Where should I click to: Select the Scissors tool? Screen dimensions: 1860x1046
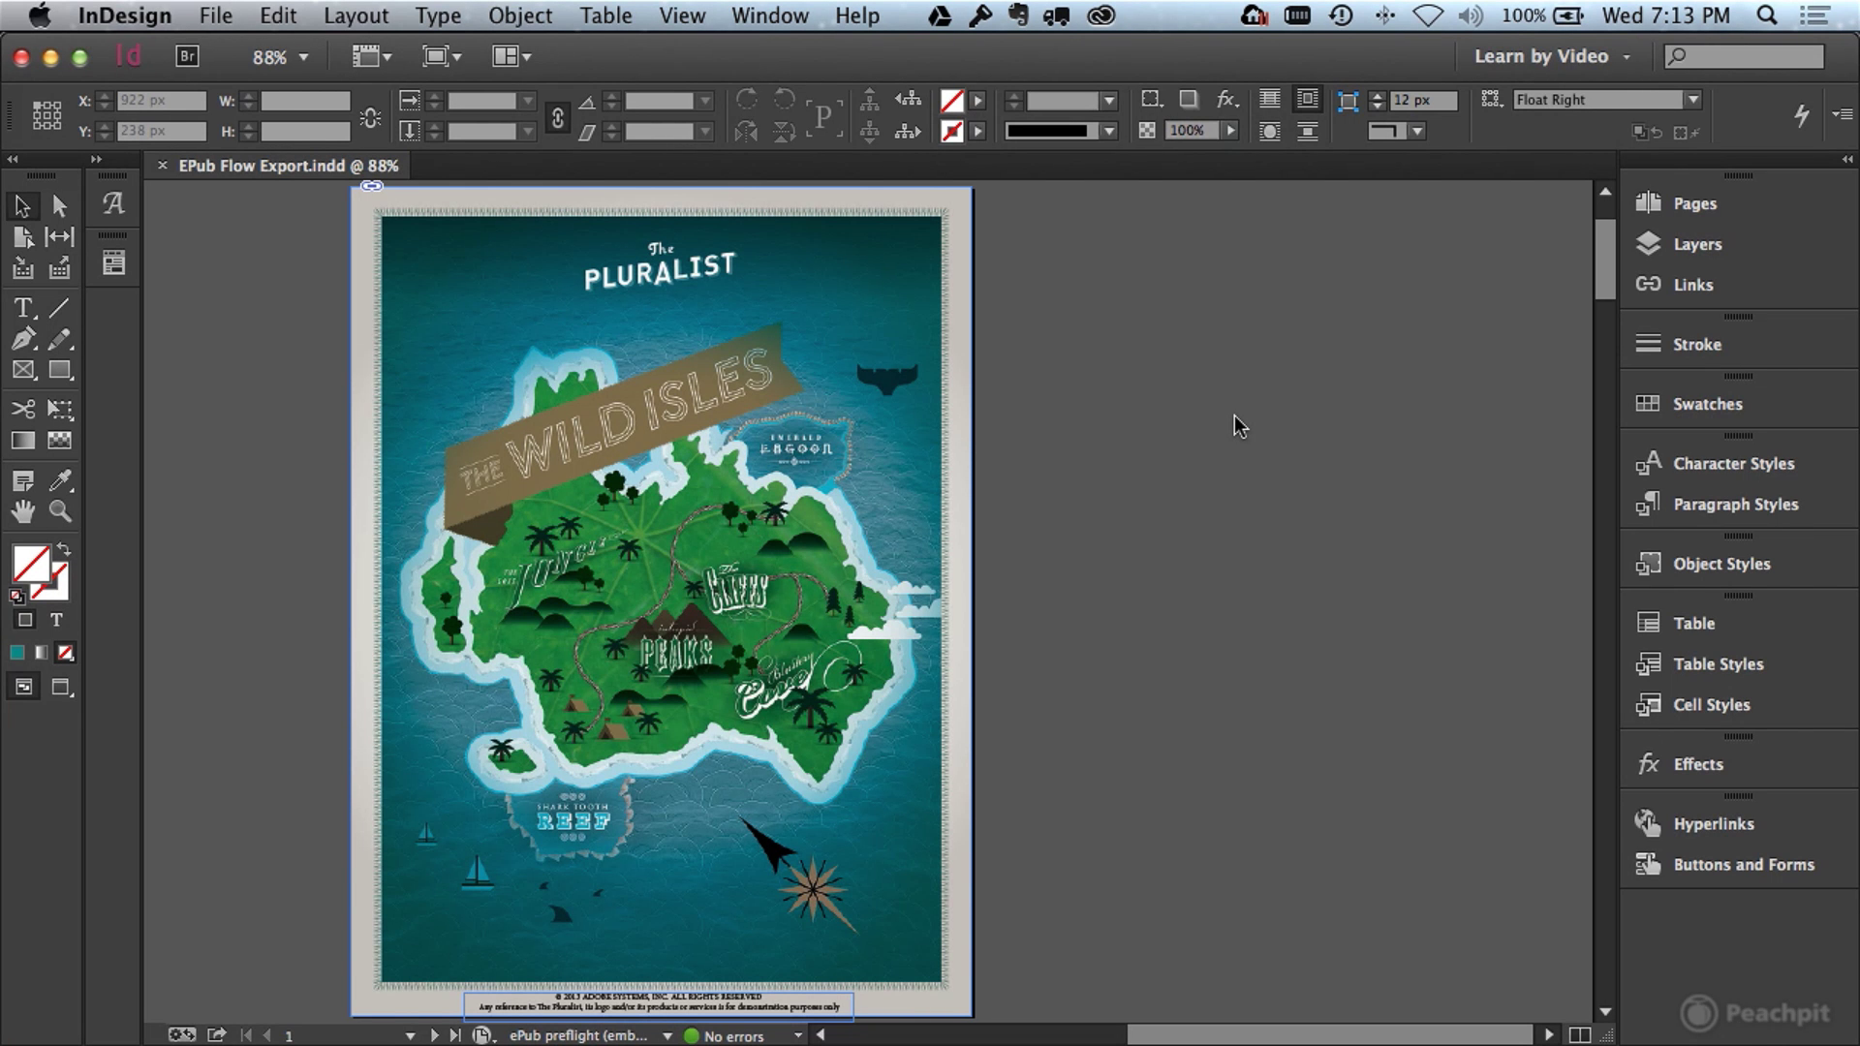pos(23,409)
